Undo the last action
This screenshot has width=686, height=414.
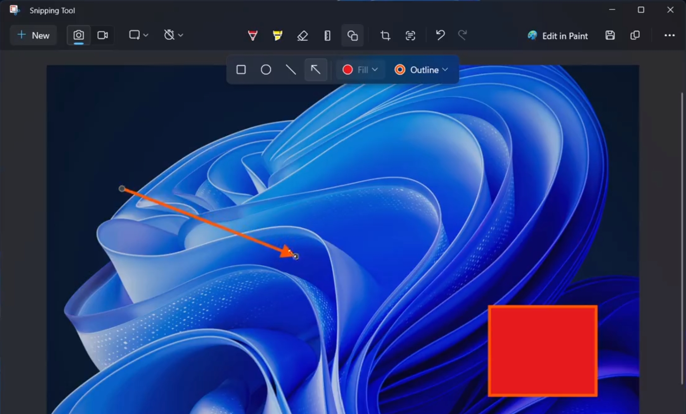coord(440,36)
